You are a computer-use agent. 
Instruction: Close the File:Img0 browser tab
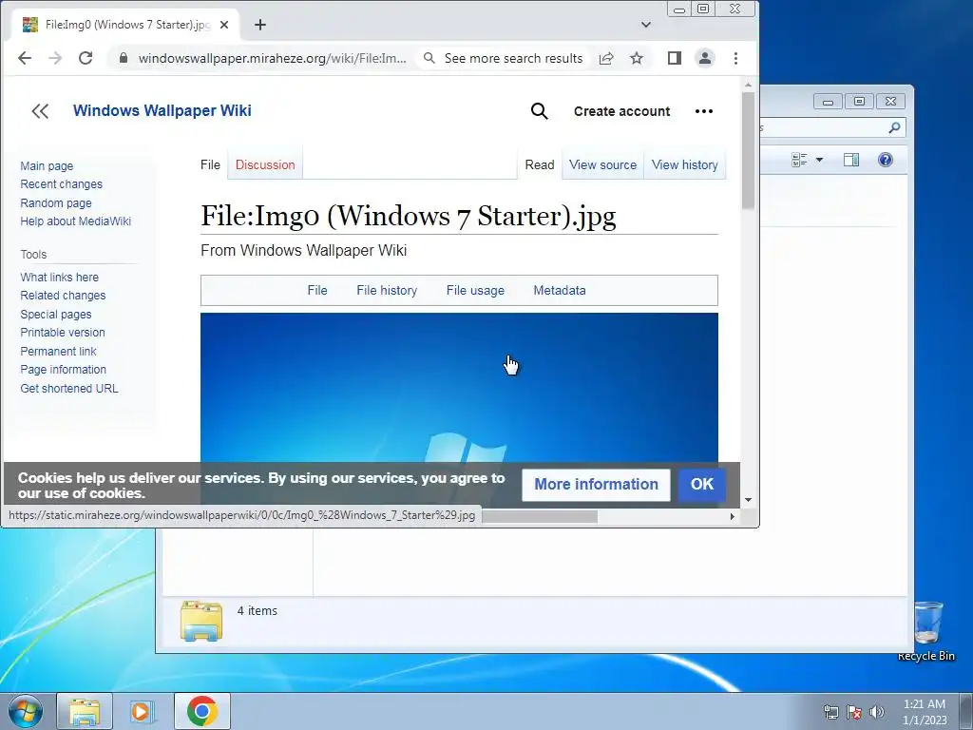coord(224,25)
